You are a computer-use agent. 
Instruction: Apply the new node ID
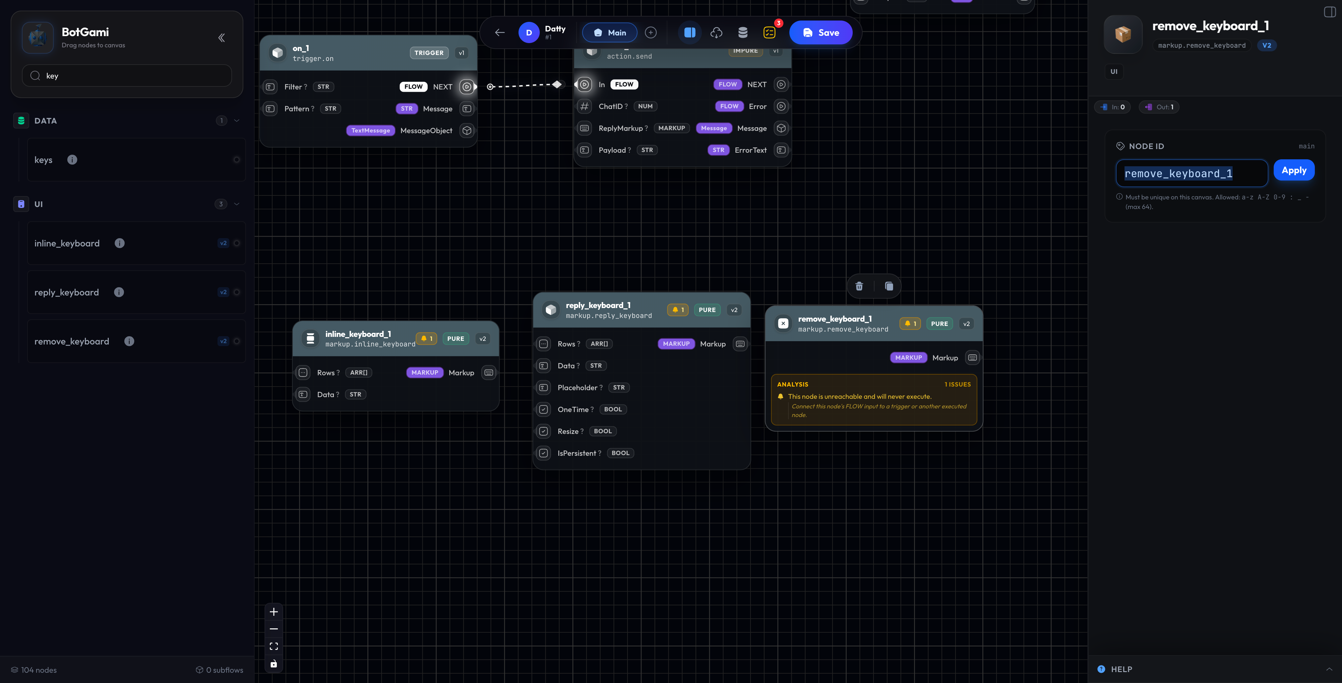coord(1294,170)
